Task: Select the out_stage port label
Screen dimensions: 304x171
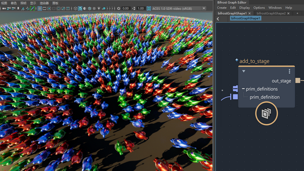Action: click(x=281, y=81)
